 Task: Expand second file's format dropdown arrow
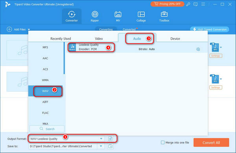click(221, 79)
